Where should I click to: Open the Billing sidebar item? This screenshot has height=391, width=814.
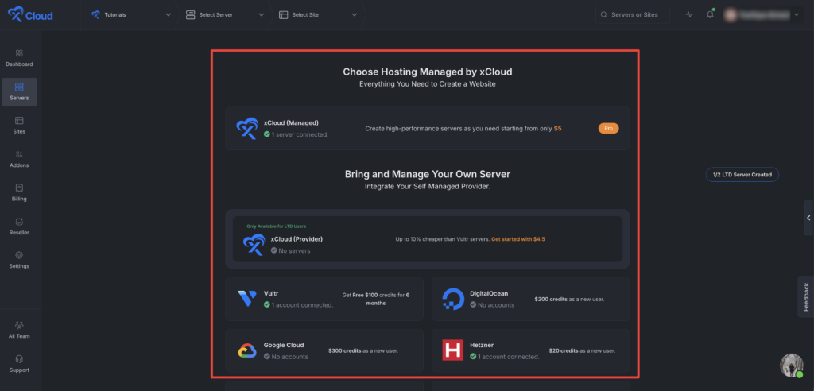(19, 192)
